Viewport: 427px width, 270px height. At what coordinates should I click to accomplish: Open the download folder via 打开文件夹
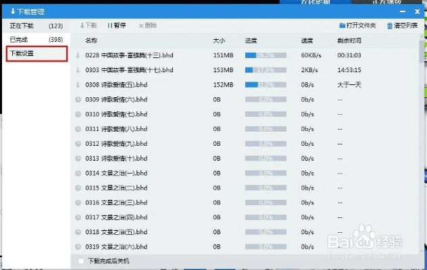[x=357, y=26]
